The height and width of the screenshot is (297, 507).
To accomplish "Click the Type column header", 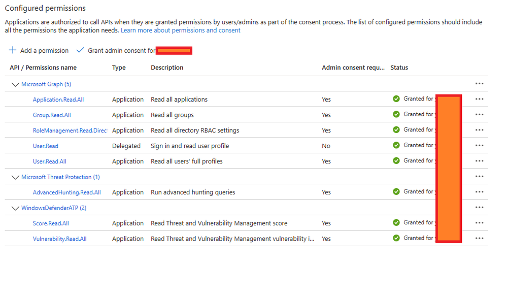I will point(119,68).
